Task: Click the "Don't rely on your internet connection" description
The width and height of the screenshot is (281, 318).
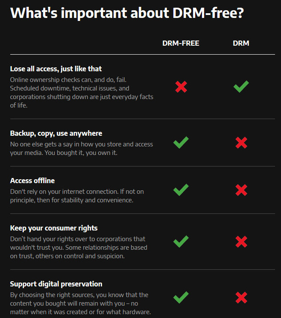Action: tap(78, 196)
